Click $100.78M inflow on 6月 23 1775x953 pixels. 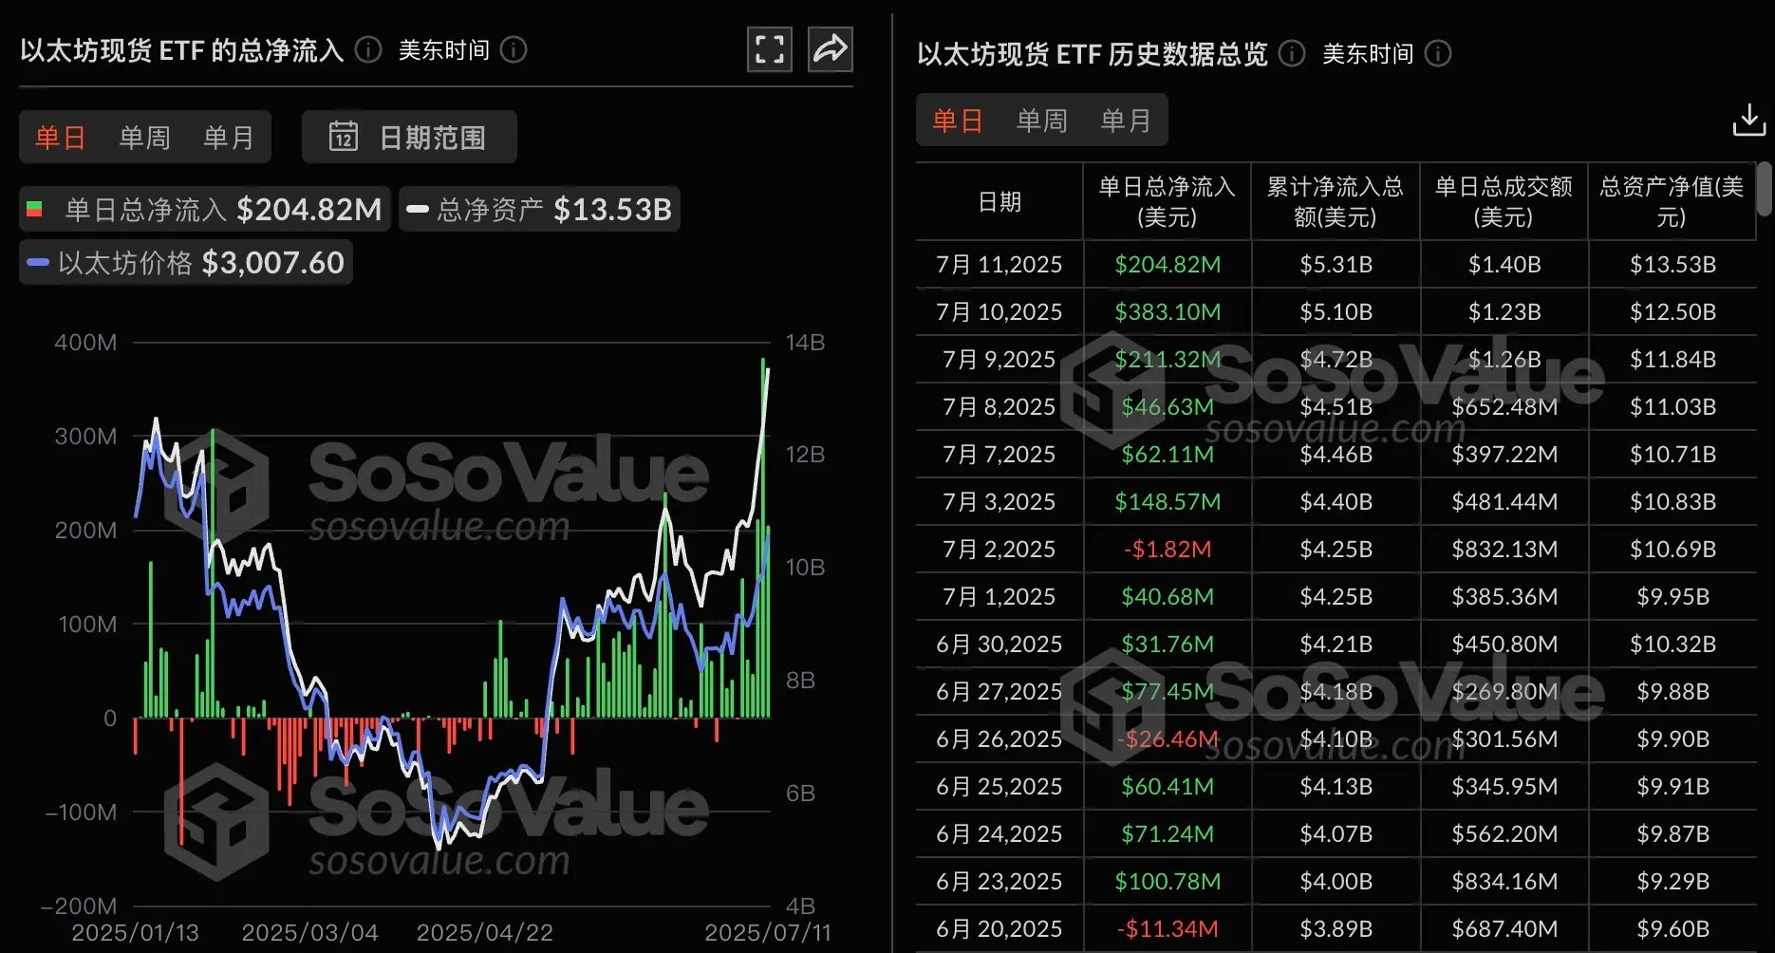pos(1168,881)
